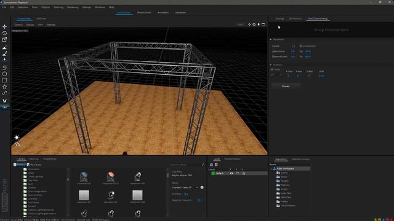Open the Virtual Masters repository folder
Image resolution: width=394 pixels, height=221 pixels.
287,206
